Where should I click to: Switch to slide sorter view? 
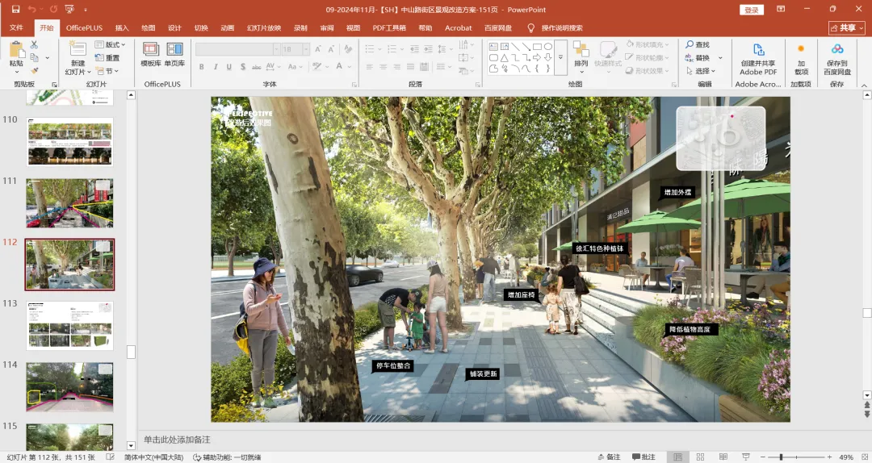tap(698, 457)
